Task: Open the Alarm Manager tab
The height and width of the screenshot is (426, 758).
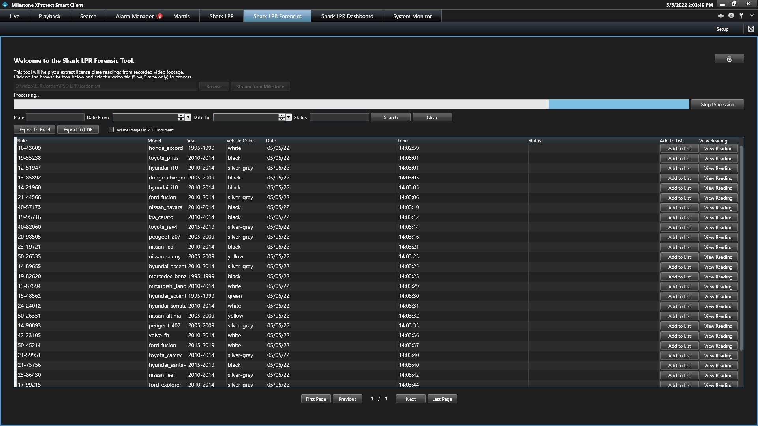Action: click(x=135, y=16)
